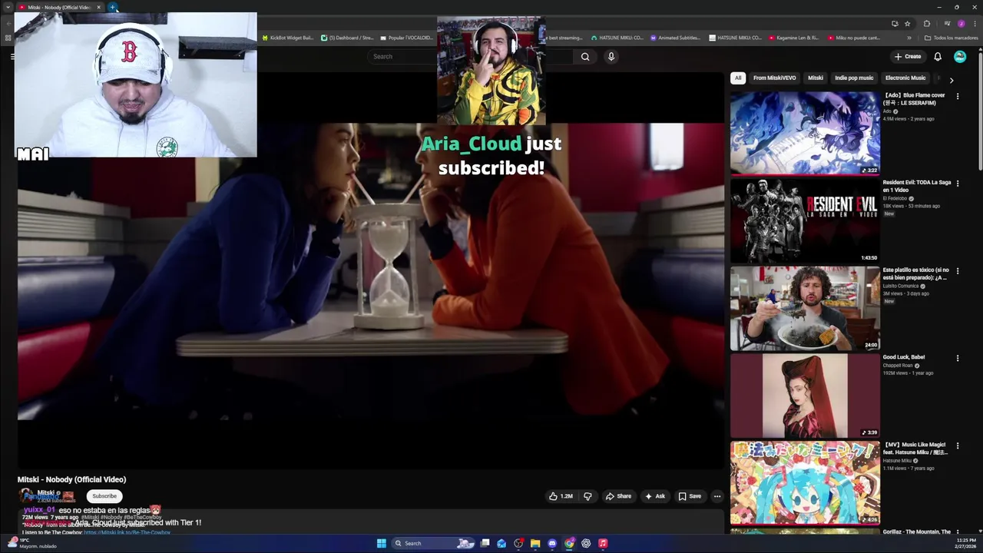
Task: Click the Mitski channel name under video
Action: click(x=46, y=492)
